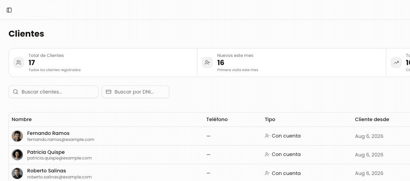Open Patricia Quispe client name
410x181 pixels.
(46, 152)
